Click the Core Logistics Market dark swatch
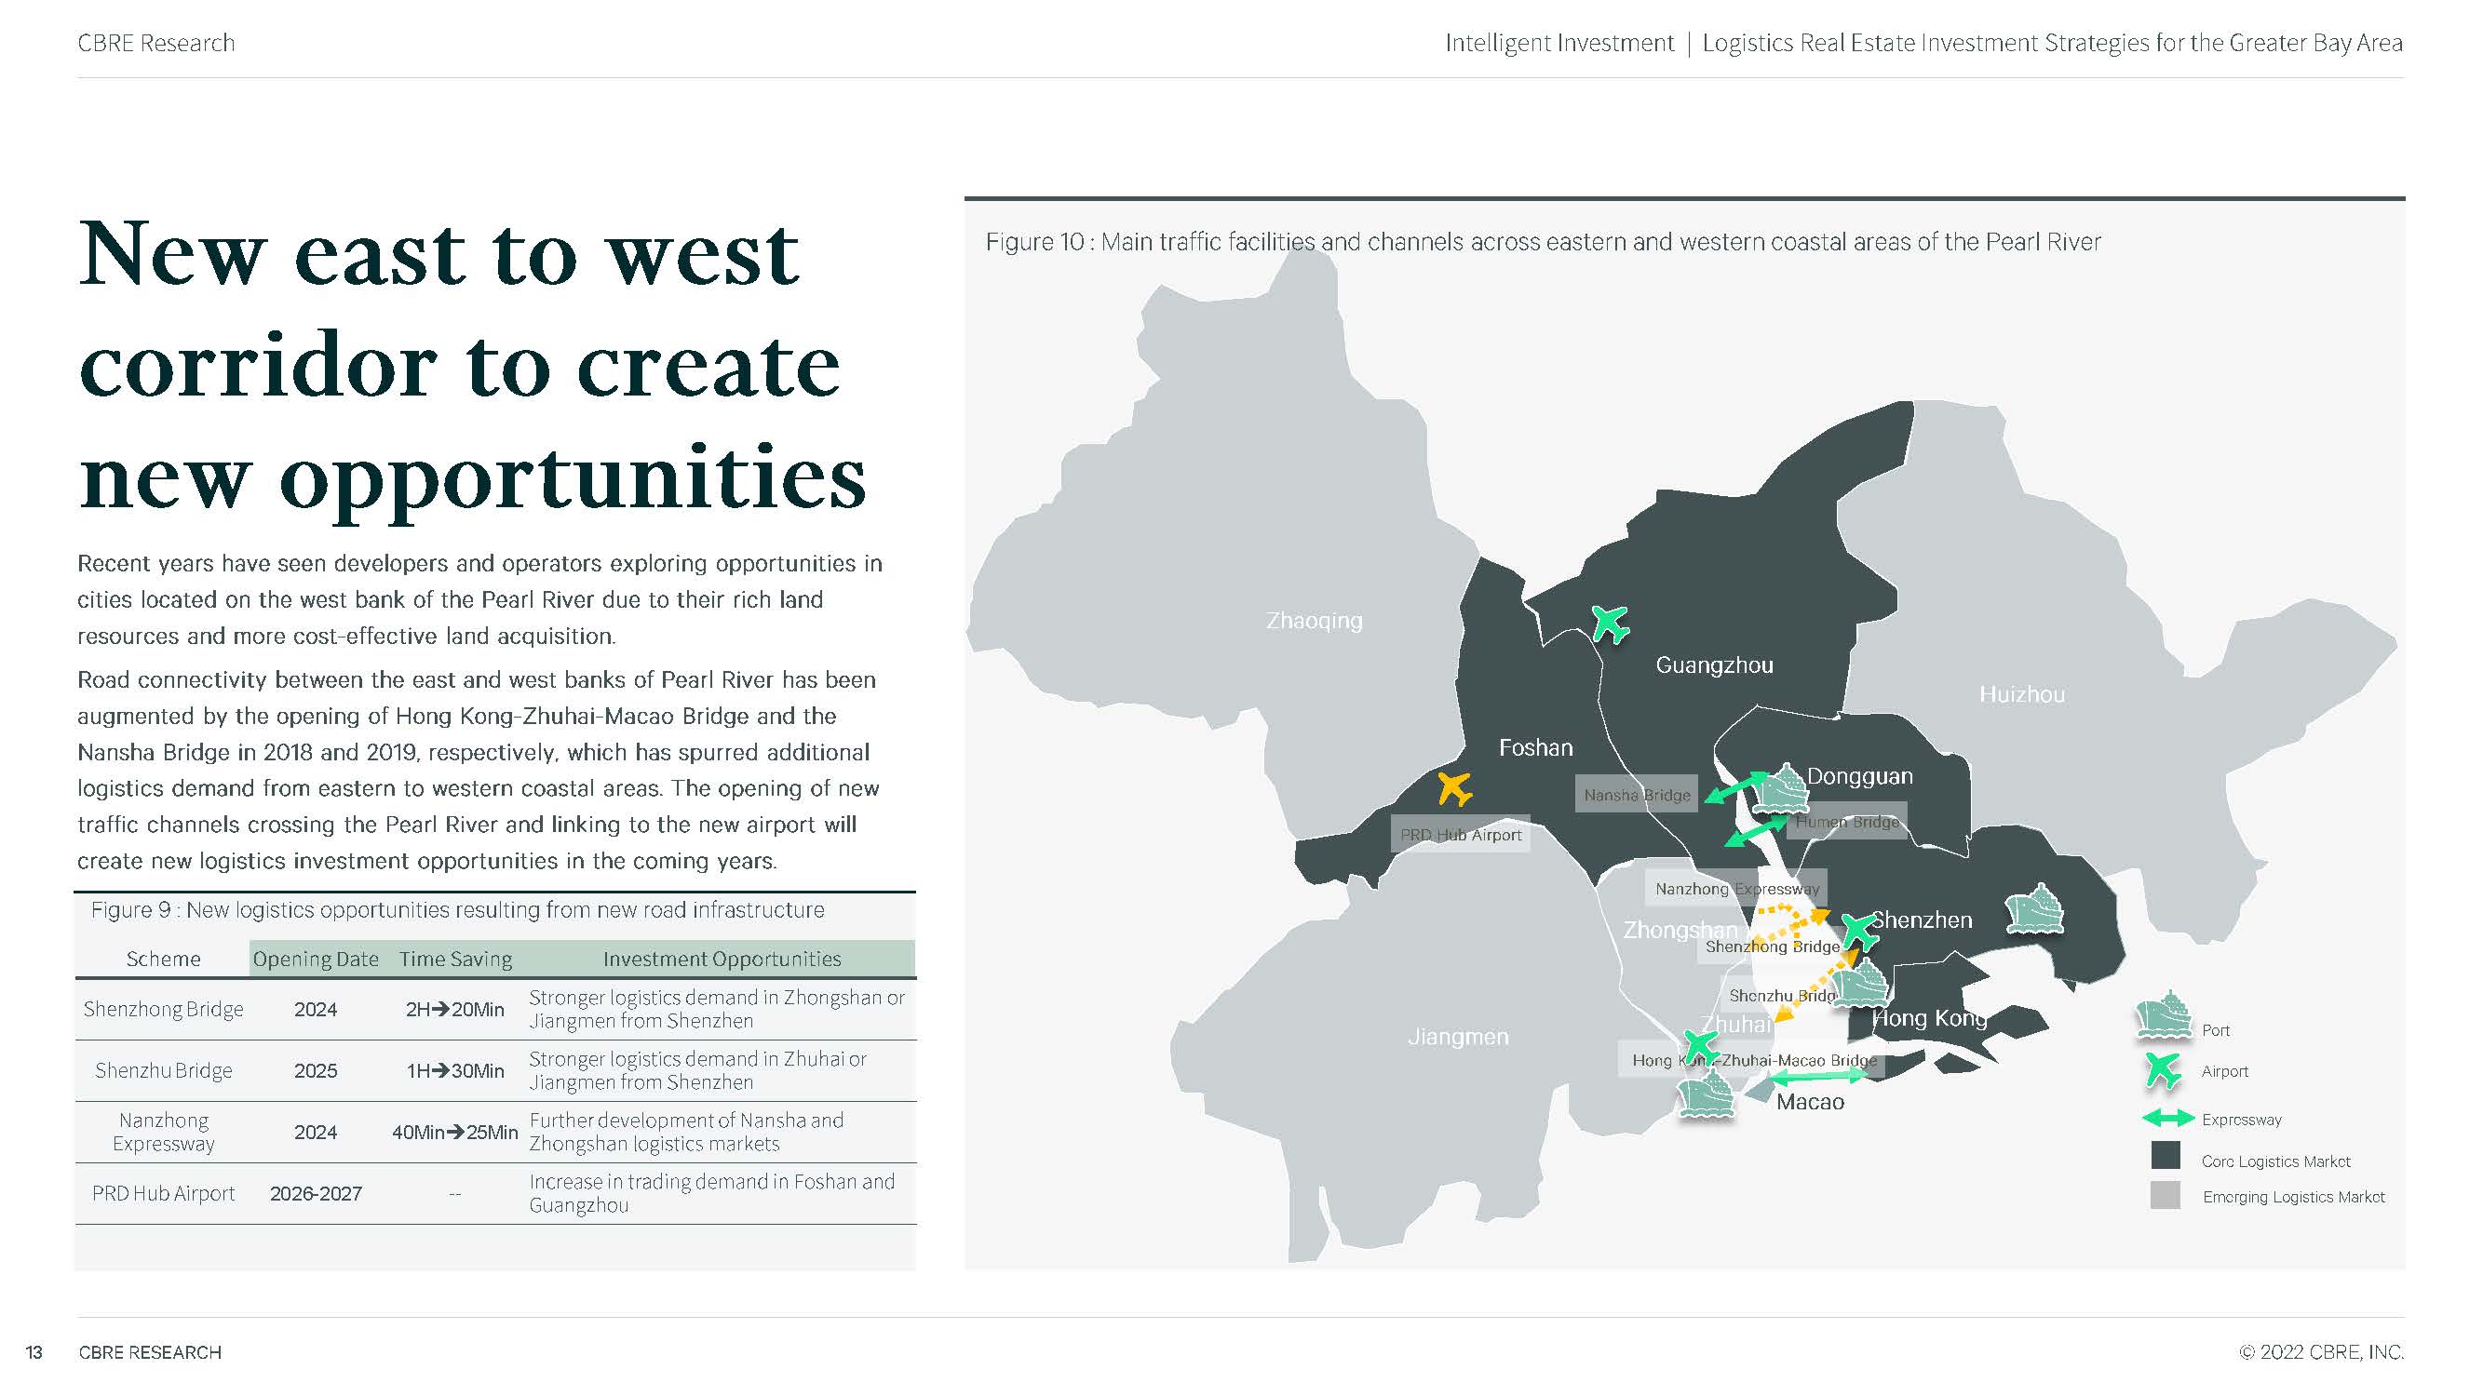Viewport: 2483px width, 1396px height. [2165, 1156]
